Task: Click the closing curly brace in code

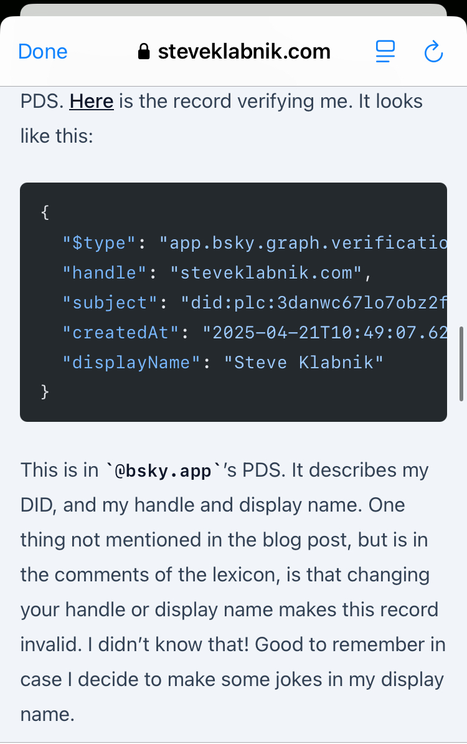Action: click(45, 392)
